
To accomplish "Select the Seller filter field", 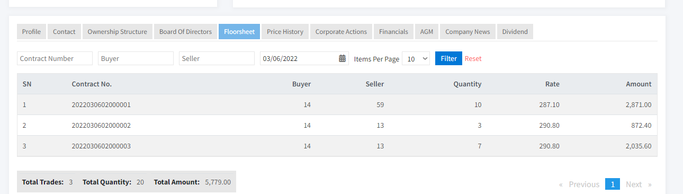I will [217, 58].
